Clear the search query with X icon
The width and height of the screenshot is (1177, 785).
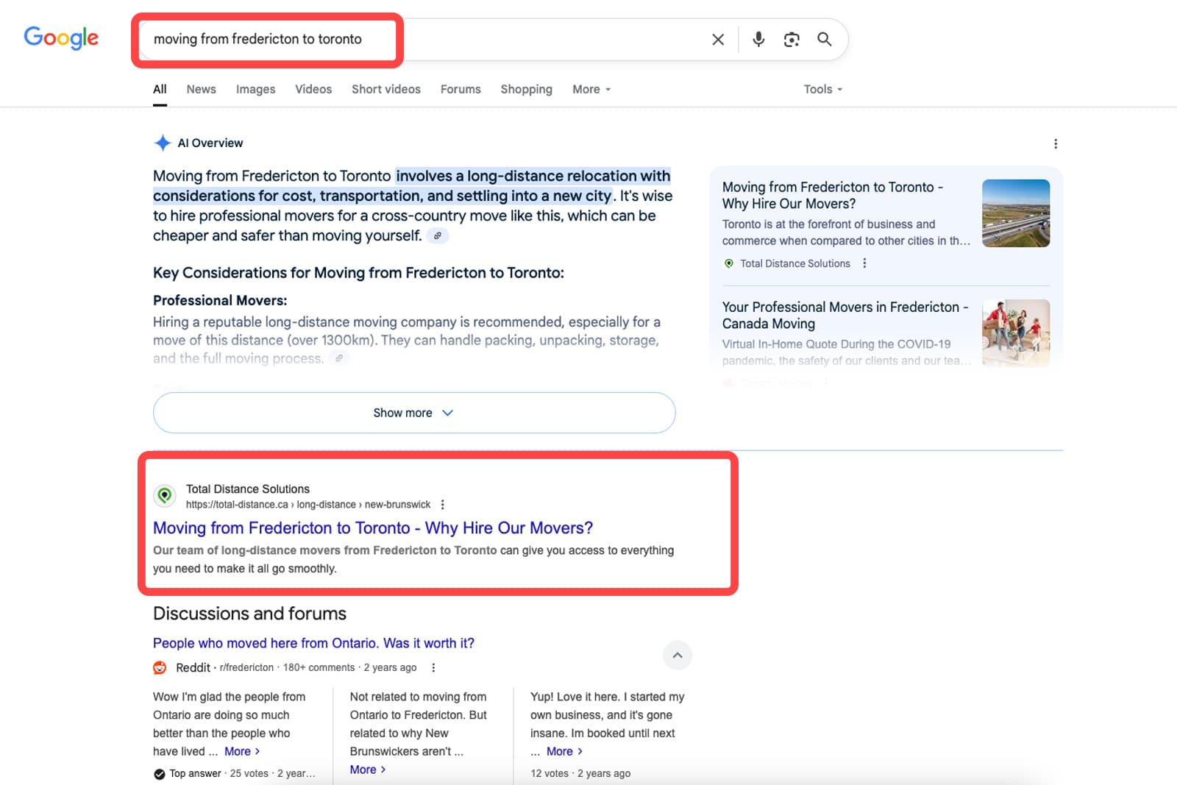(x=718, y=40)
